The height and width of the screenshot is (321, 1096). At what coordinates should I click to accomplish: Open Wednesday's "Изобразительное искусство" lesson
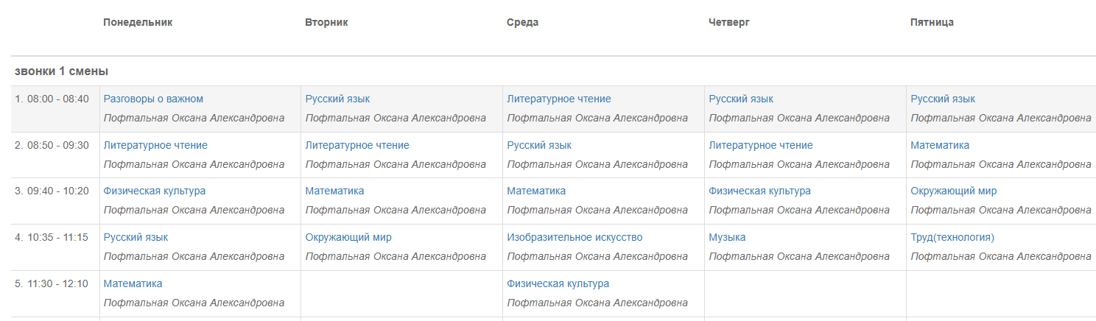pos(575,238)
